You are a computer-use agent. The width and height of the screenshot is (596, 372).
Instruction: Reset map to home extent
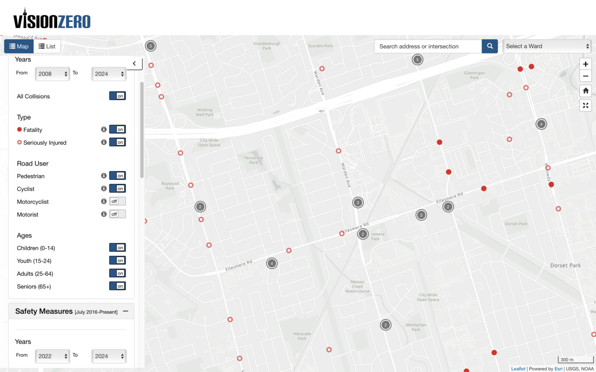[586, 91]
